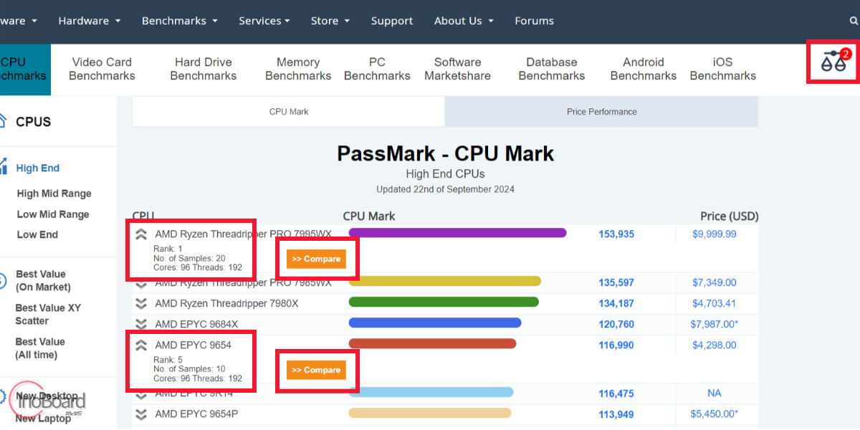
Task: Expand the AMD Ryzen Threadripper PRO 7985WX row
Action: (x=141, y=283)
